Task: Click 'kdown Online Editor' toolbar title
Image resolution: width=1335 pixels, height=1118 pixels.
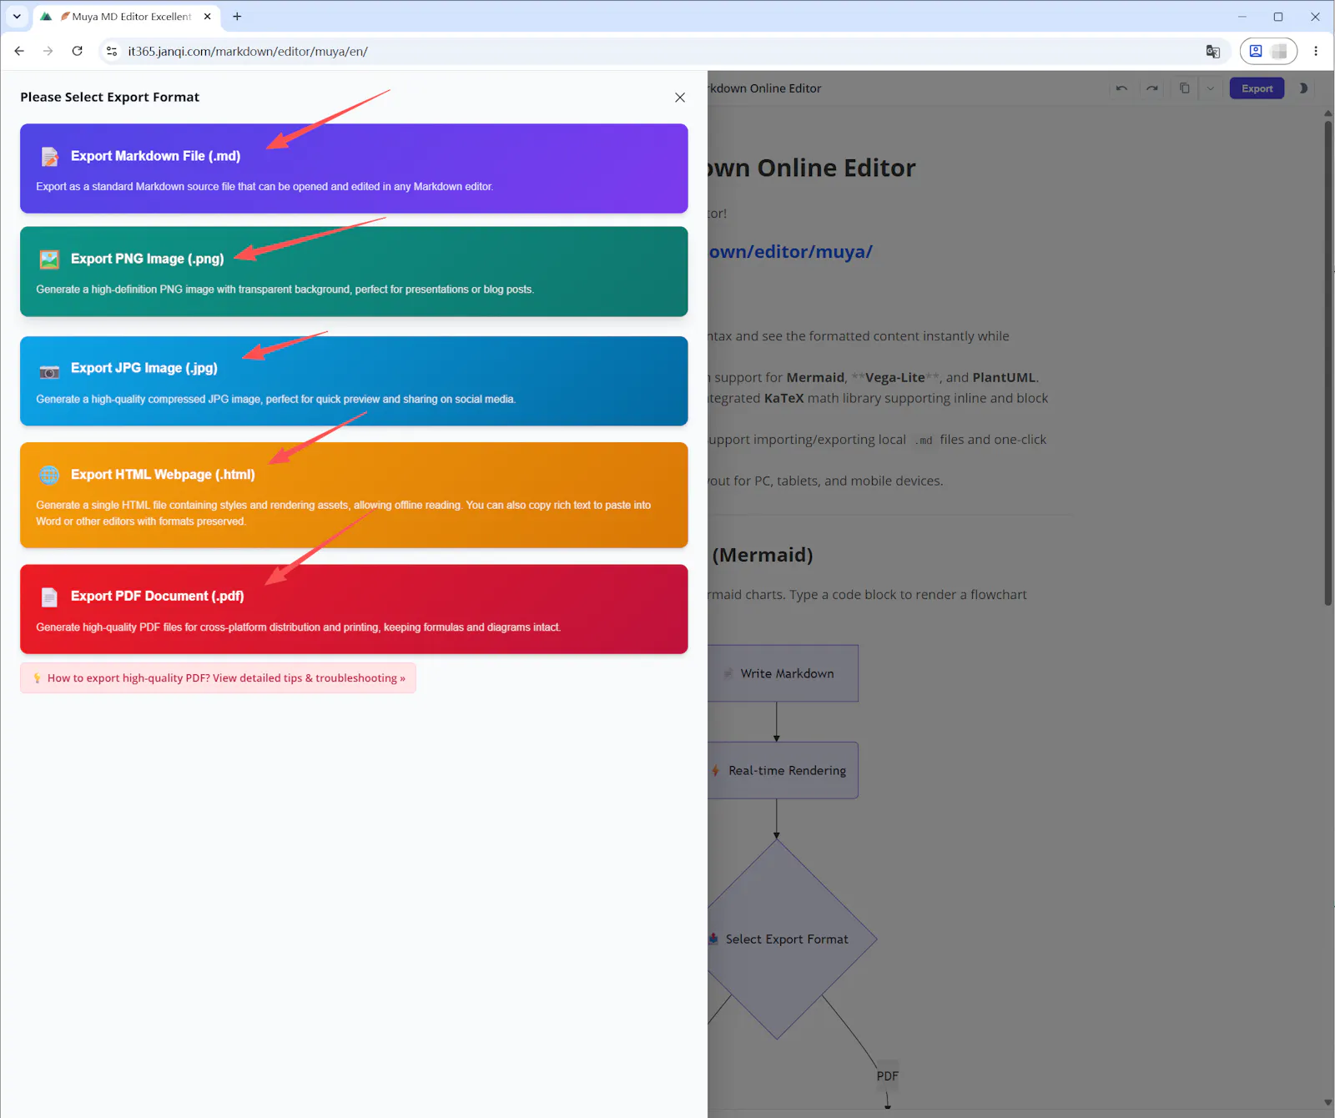Action: [765, 88]
